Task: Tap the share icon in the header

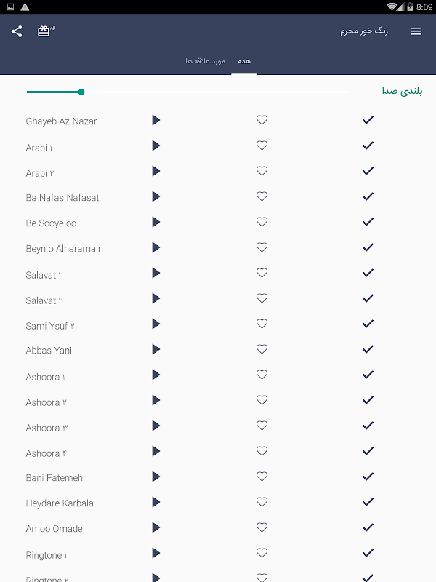Action: click(17, 31)
